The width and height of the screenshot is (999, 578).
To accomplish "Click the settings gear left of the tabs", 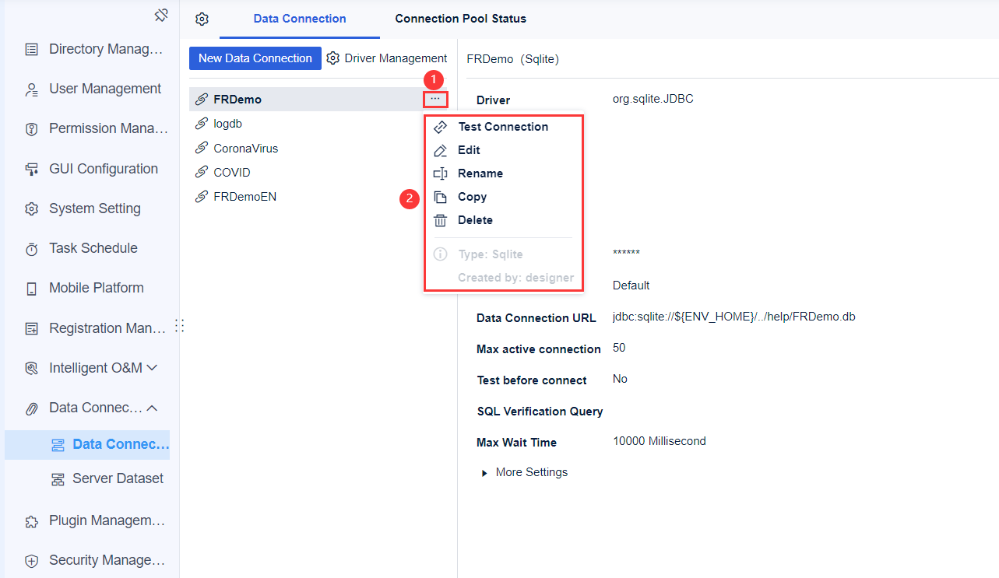I will (202, 19).
